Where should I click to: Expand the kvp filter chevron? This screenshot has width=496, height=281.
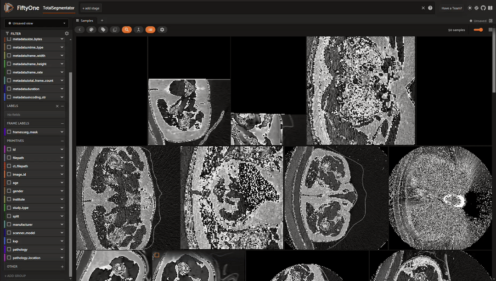point(62,241)
